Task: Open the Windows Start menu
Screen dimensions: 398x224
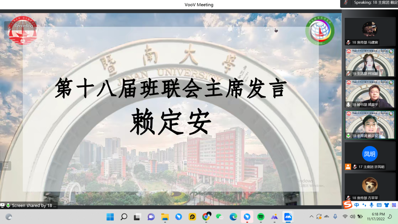Action: 110,217
